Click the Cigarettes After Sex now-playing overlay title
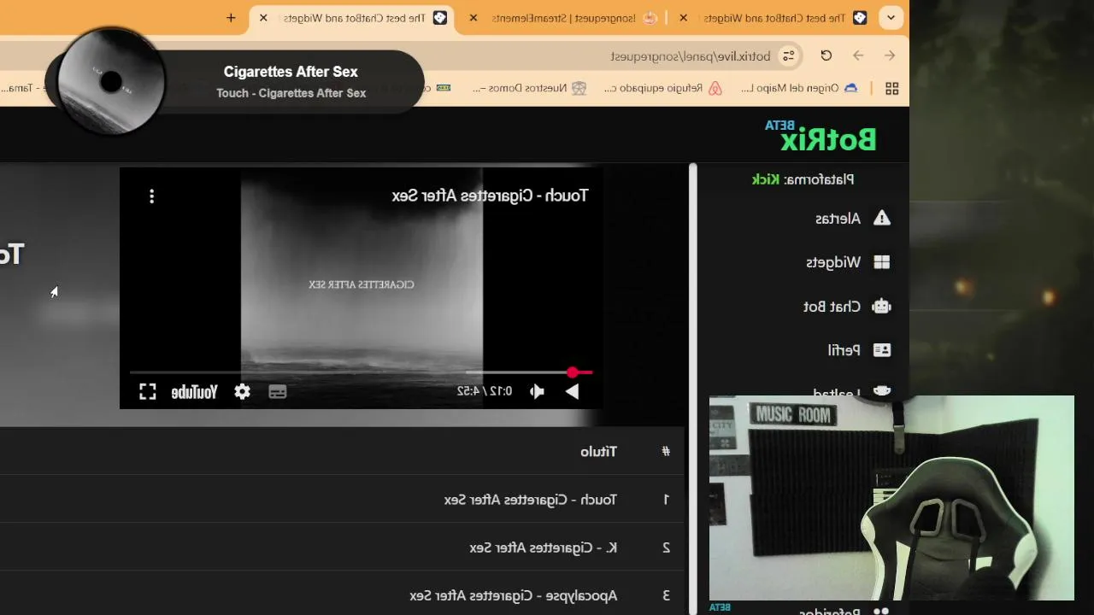The width and height of the screenshot is (1094, 615). [x=291, y=72]
